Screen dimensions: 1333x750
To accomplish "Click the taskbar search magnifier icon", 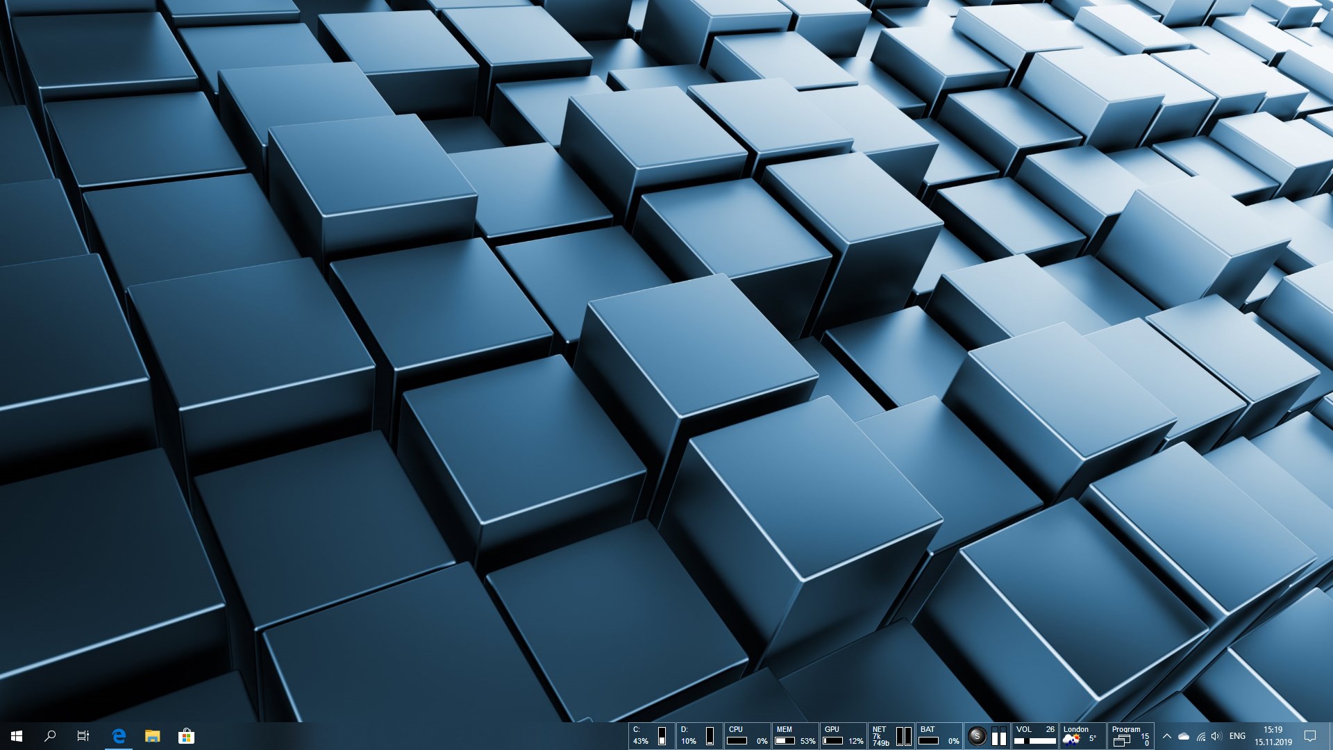I will pos(50,736).
